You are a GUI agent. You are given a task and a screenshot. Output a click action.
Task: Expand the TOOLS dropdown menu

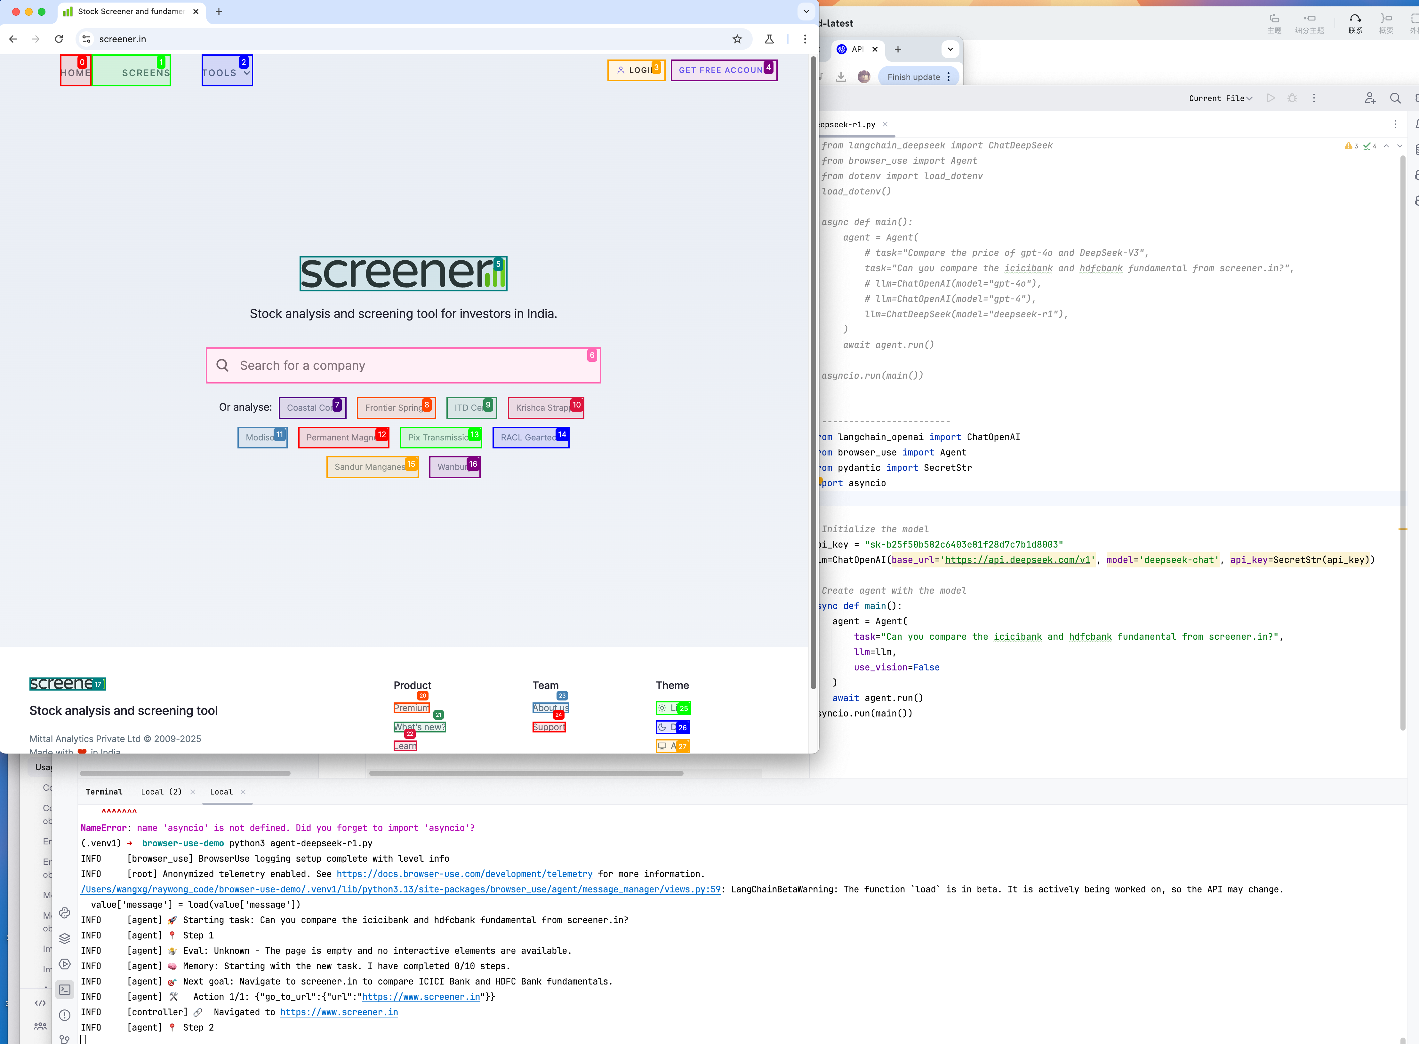227,71
